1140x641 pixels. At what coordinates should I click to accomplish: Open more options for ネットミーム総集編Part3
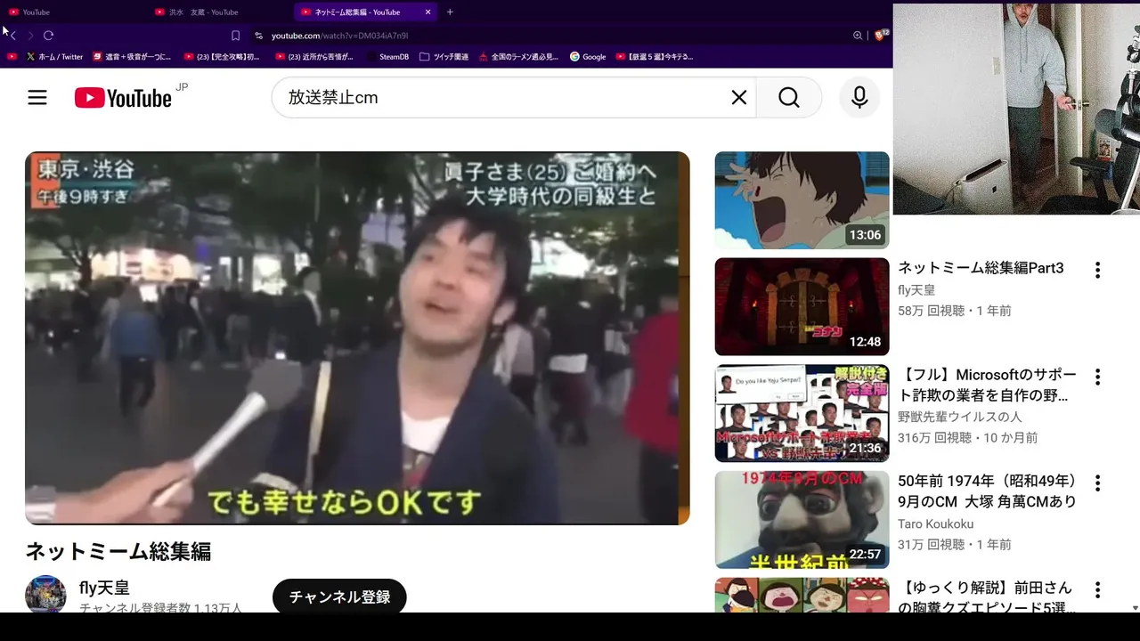point(1097,270)
